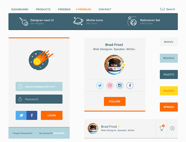This screenshot has width=186, height=142.
Task: Open the Instagram icon in profile card
Action: tap(120, 85)
